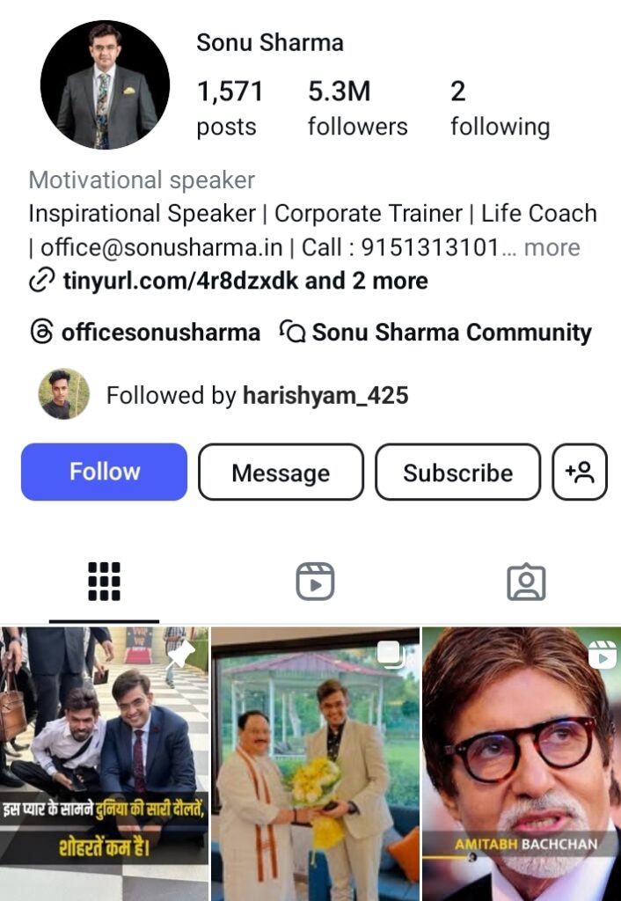Play the Amitabh Bachchan reel
The height and width of the screenshot is (901, 621).
point(522,765)
